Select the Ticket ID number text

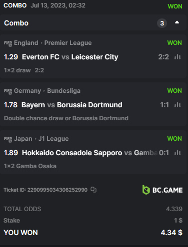pos(57,190)
